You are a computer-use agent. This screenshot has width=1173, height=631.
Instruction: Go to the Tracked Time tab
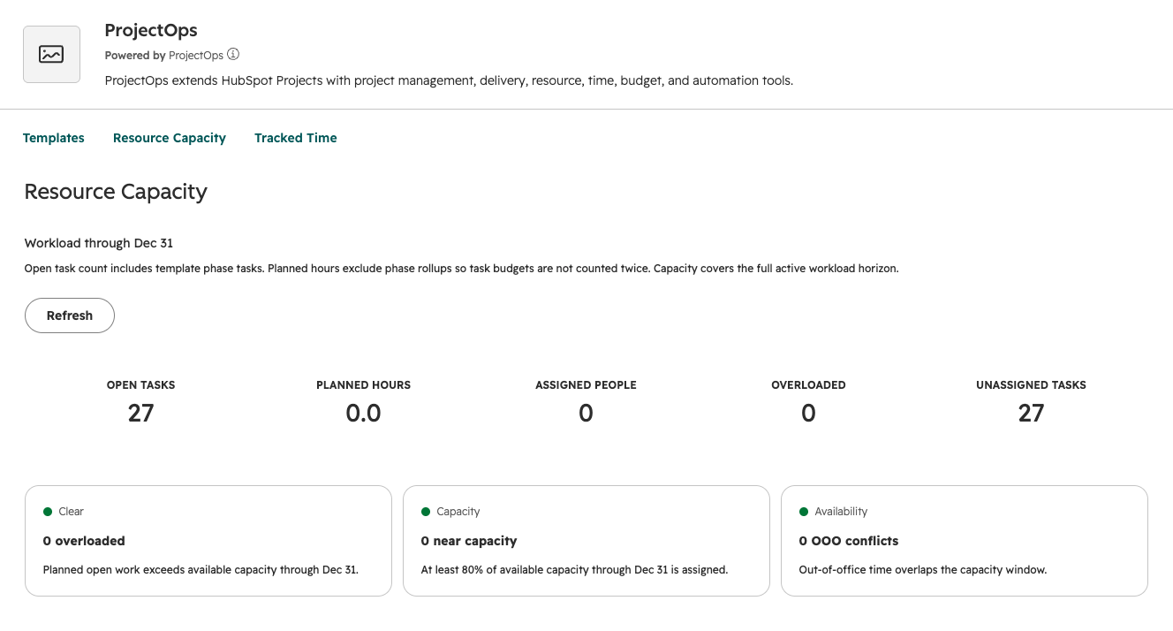(x=296, y=138)
